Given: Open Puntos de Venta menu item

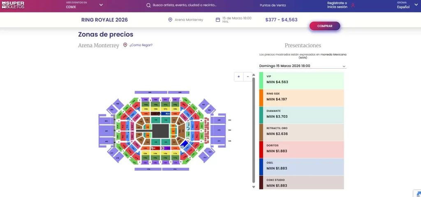Looking at the screenshot, I should [273, 5].
